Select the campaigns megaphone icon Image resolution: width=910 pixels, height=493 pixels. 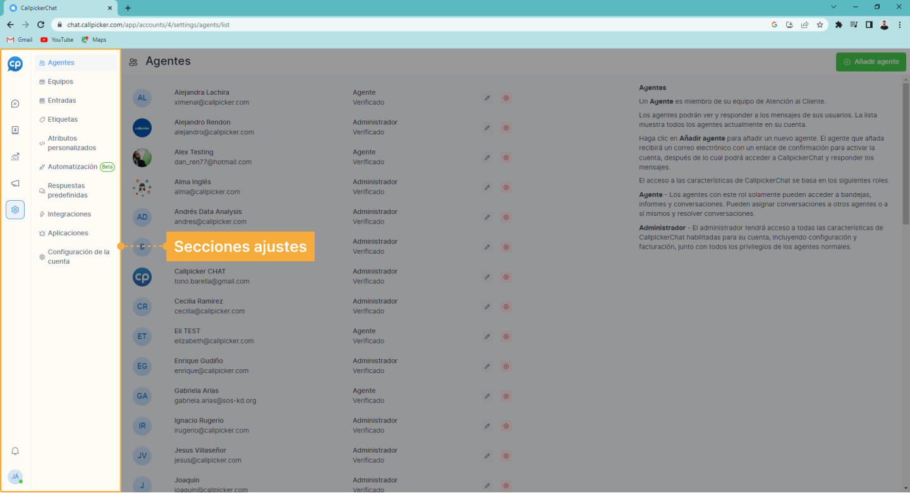coord(15,182)
